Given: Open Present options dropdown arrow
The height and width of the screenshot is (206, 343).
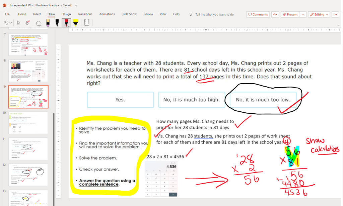Looking at the screenshot, I should 303,14.
